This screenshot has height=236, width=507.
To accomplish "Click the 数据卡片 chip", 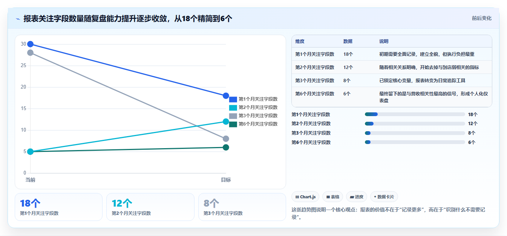I will [384, 197].
